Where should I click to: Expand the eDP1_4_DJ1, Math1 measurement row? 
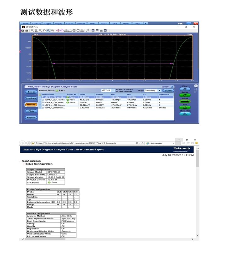[x=43, y=100]
